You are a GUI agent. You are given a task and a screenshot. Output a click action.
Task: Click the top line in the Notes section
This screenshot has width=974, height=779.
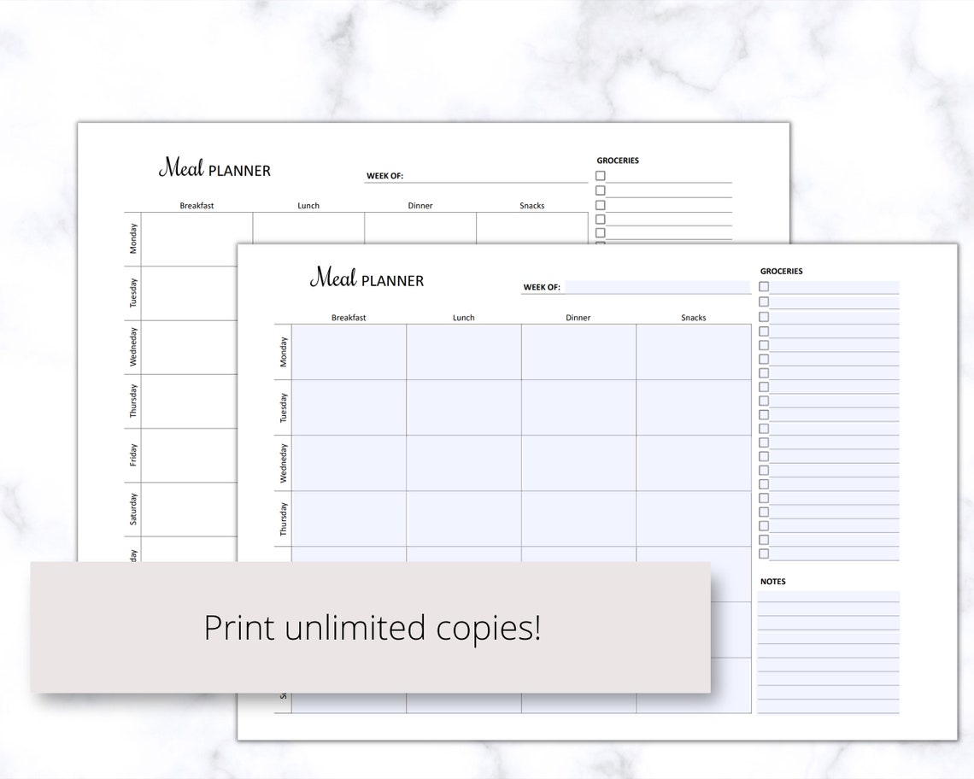click(829, 596)
